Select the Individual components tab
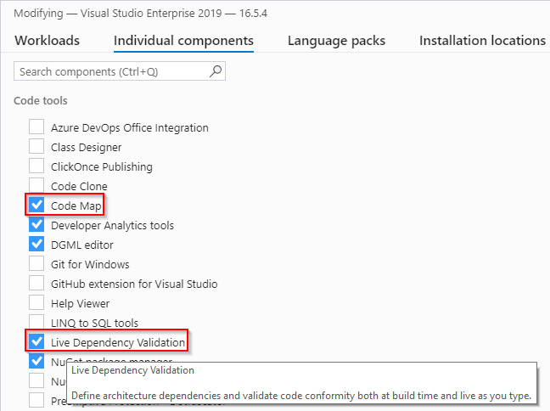This screenshot has width=550, height=411. (183, 41)
